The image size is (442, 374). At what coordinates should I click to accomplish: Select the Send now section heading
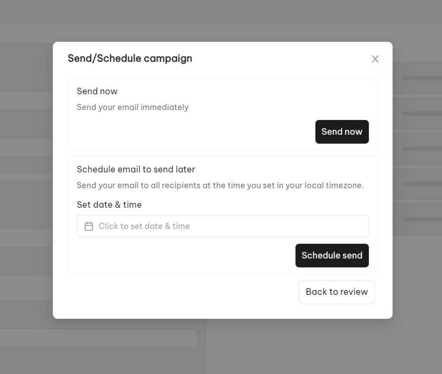pos(97,91)
